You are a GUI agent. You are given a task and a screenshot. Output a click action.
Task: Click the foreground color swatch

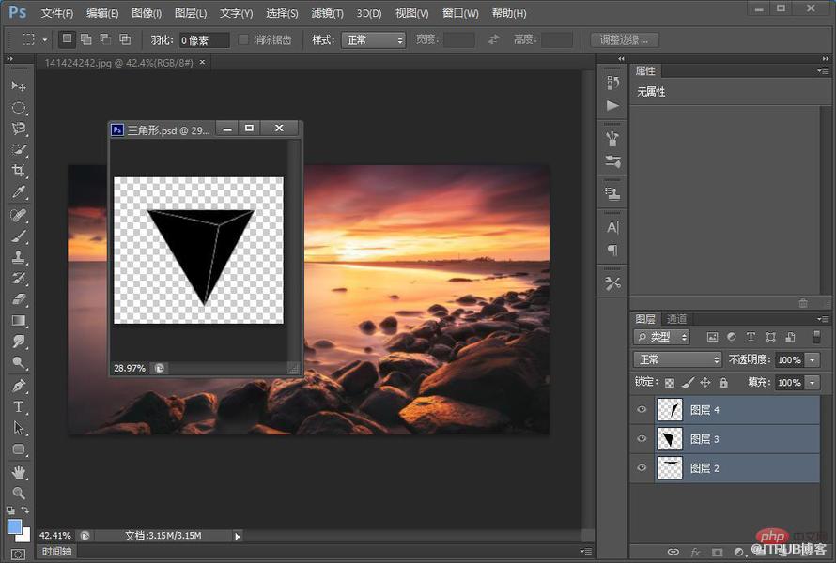(14, 526)
